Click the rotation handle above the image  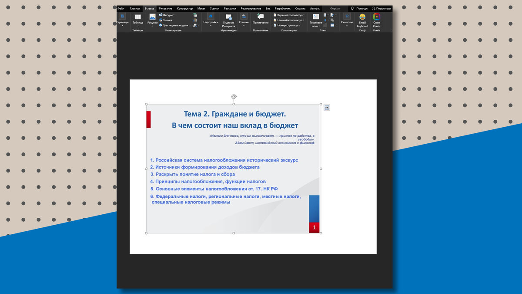tap(234, 97)
